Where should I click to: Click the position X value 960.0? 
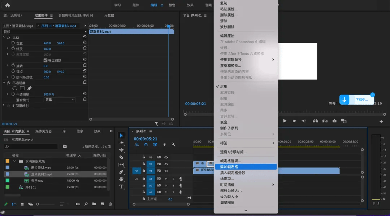tap(47, 43)
